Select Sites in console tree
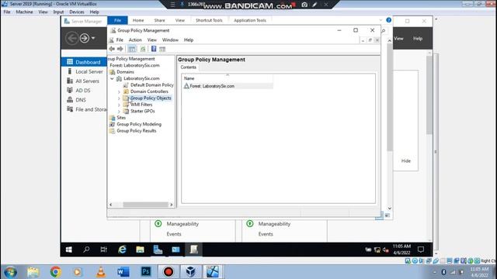Screen dimensions: 497x279 click(121, 118)
